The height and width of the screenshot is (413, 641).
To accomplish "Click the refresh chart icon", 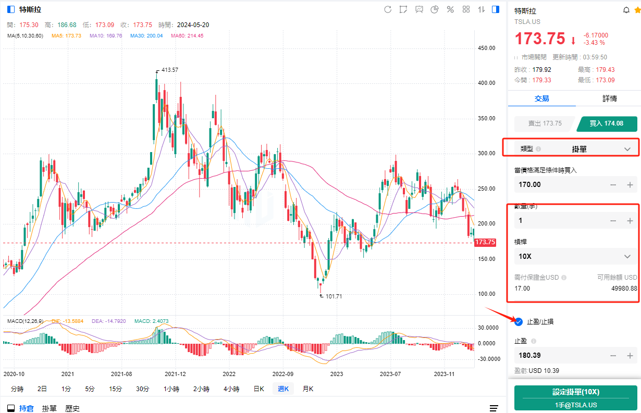I will [x=388, y=9].
